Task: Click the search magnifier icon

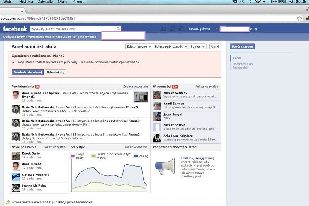Action: coord(118,29)
